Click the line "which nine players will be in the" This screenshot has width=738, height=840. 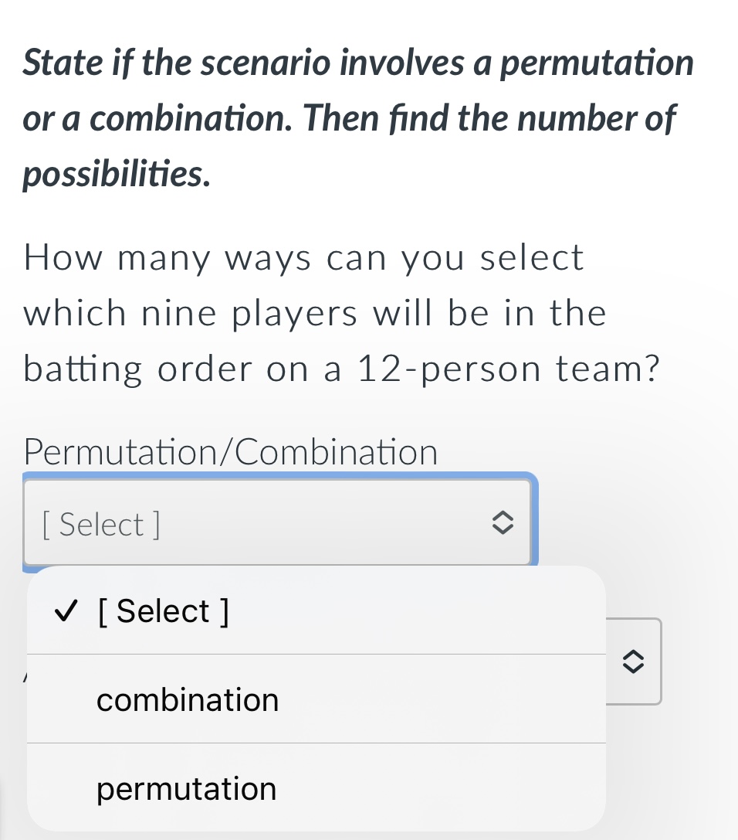315,313
